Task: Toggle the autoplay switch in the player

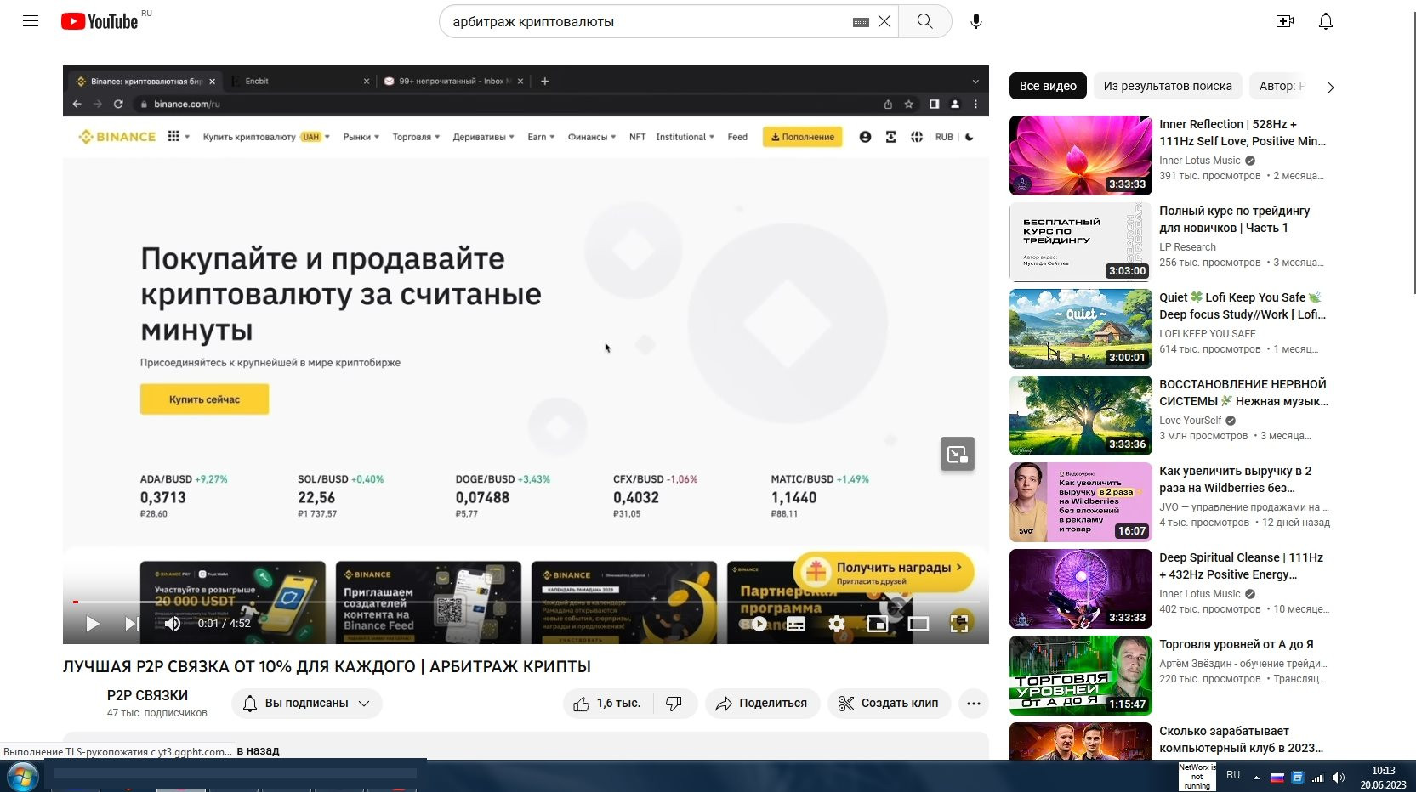Action: (x=753, y=624)
